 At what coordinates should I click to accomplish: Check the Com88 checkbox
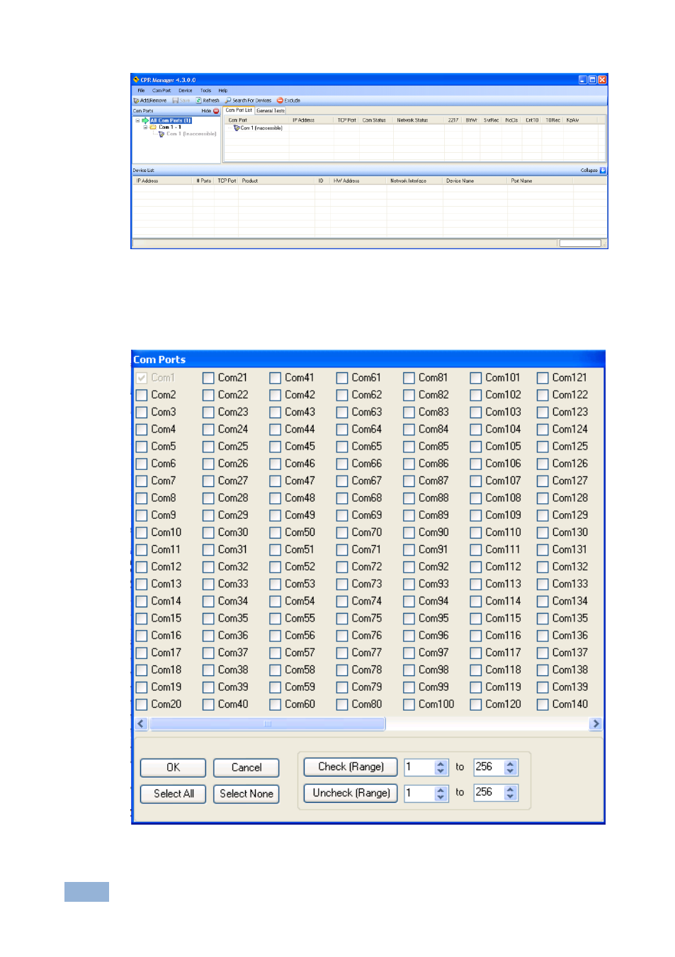click(409, 498)
